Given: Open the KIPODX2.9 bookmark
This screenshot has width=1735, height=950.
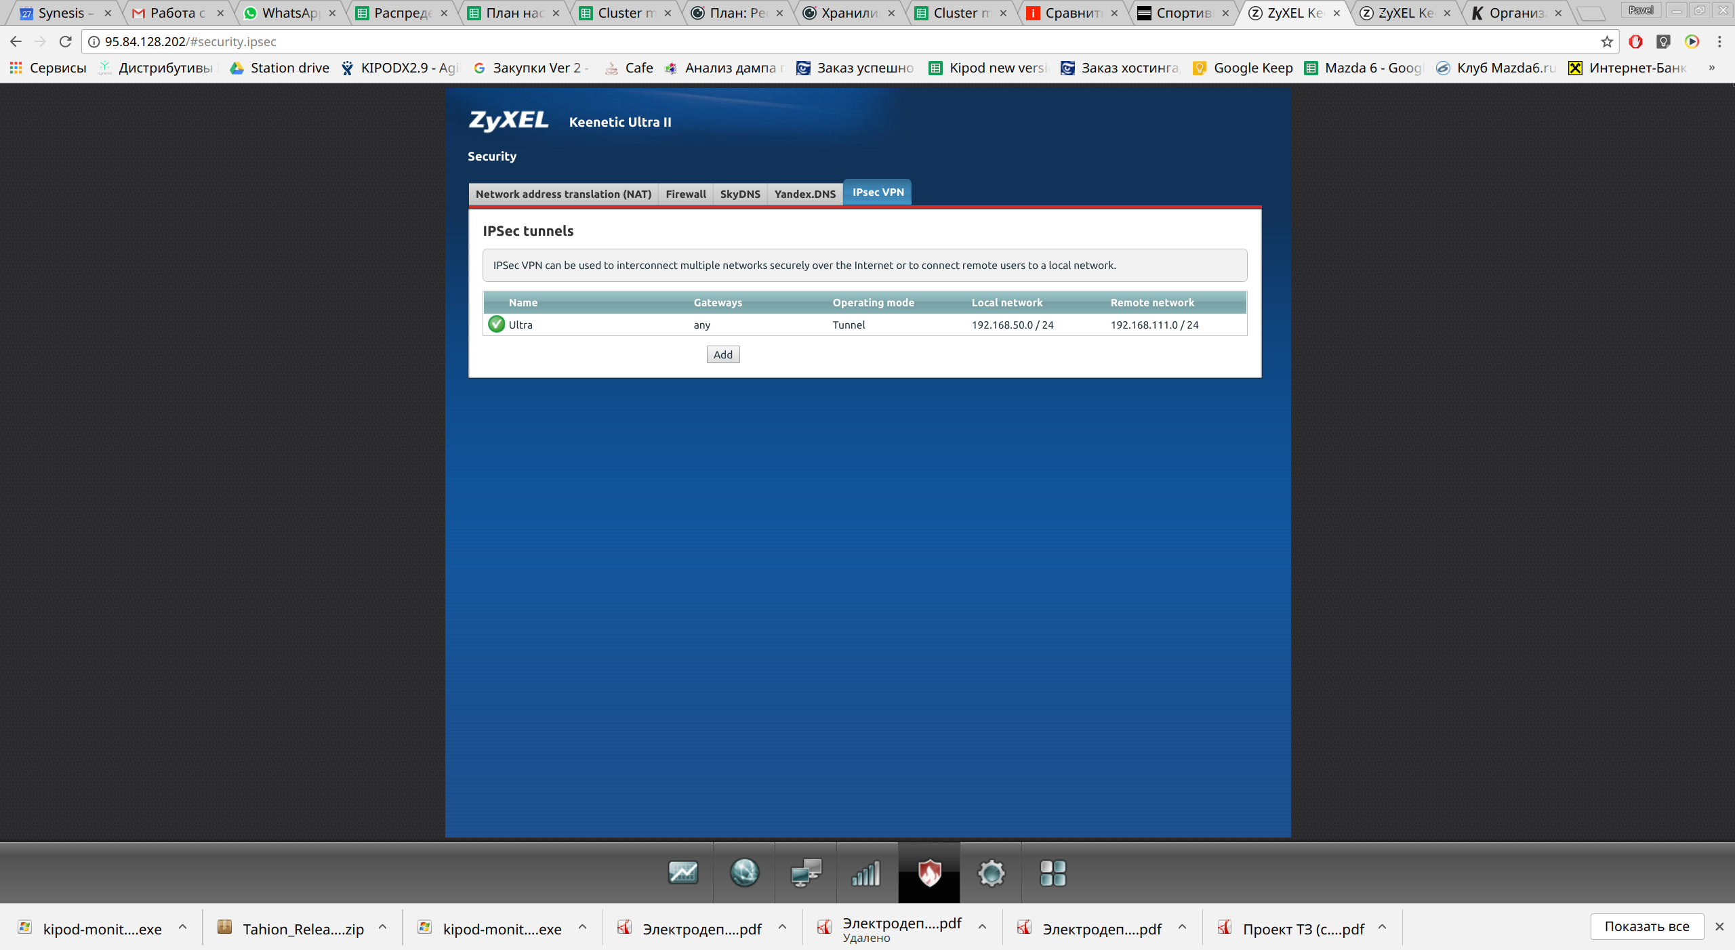Looking at the screenshot, I should [x=399, y=68].
